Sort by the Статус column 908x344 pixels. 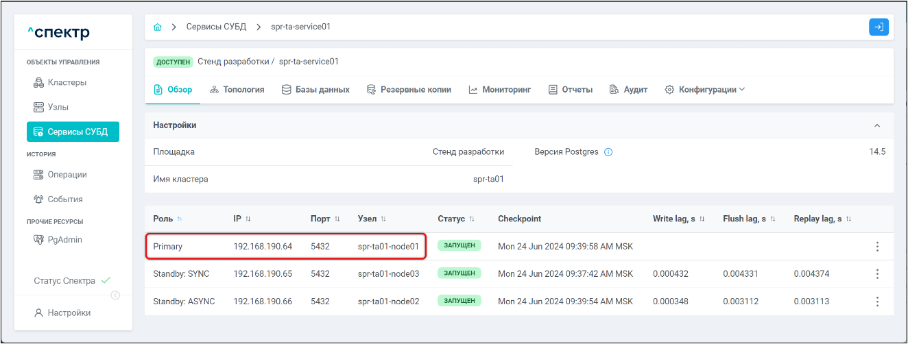[471, 219]
